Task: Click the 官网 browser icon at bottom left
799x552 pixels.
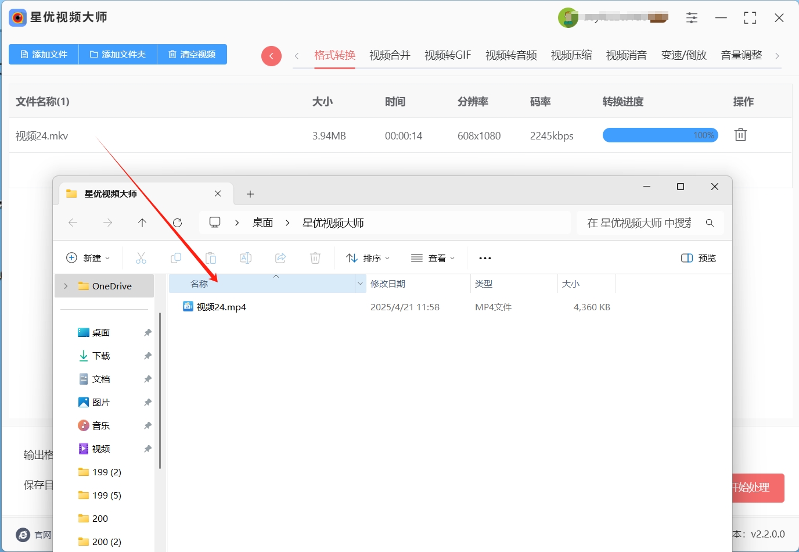Action: point(23,535)
